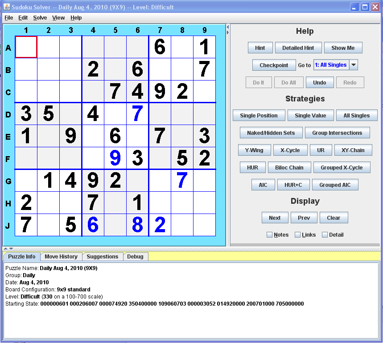The width and height of the screenshot is (383, 343).
Task: Collapse the bottom pane using divider arrow
Action: click(11, 249)
